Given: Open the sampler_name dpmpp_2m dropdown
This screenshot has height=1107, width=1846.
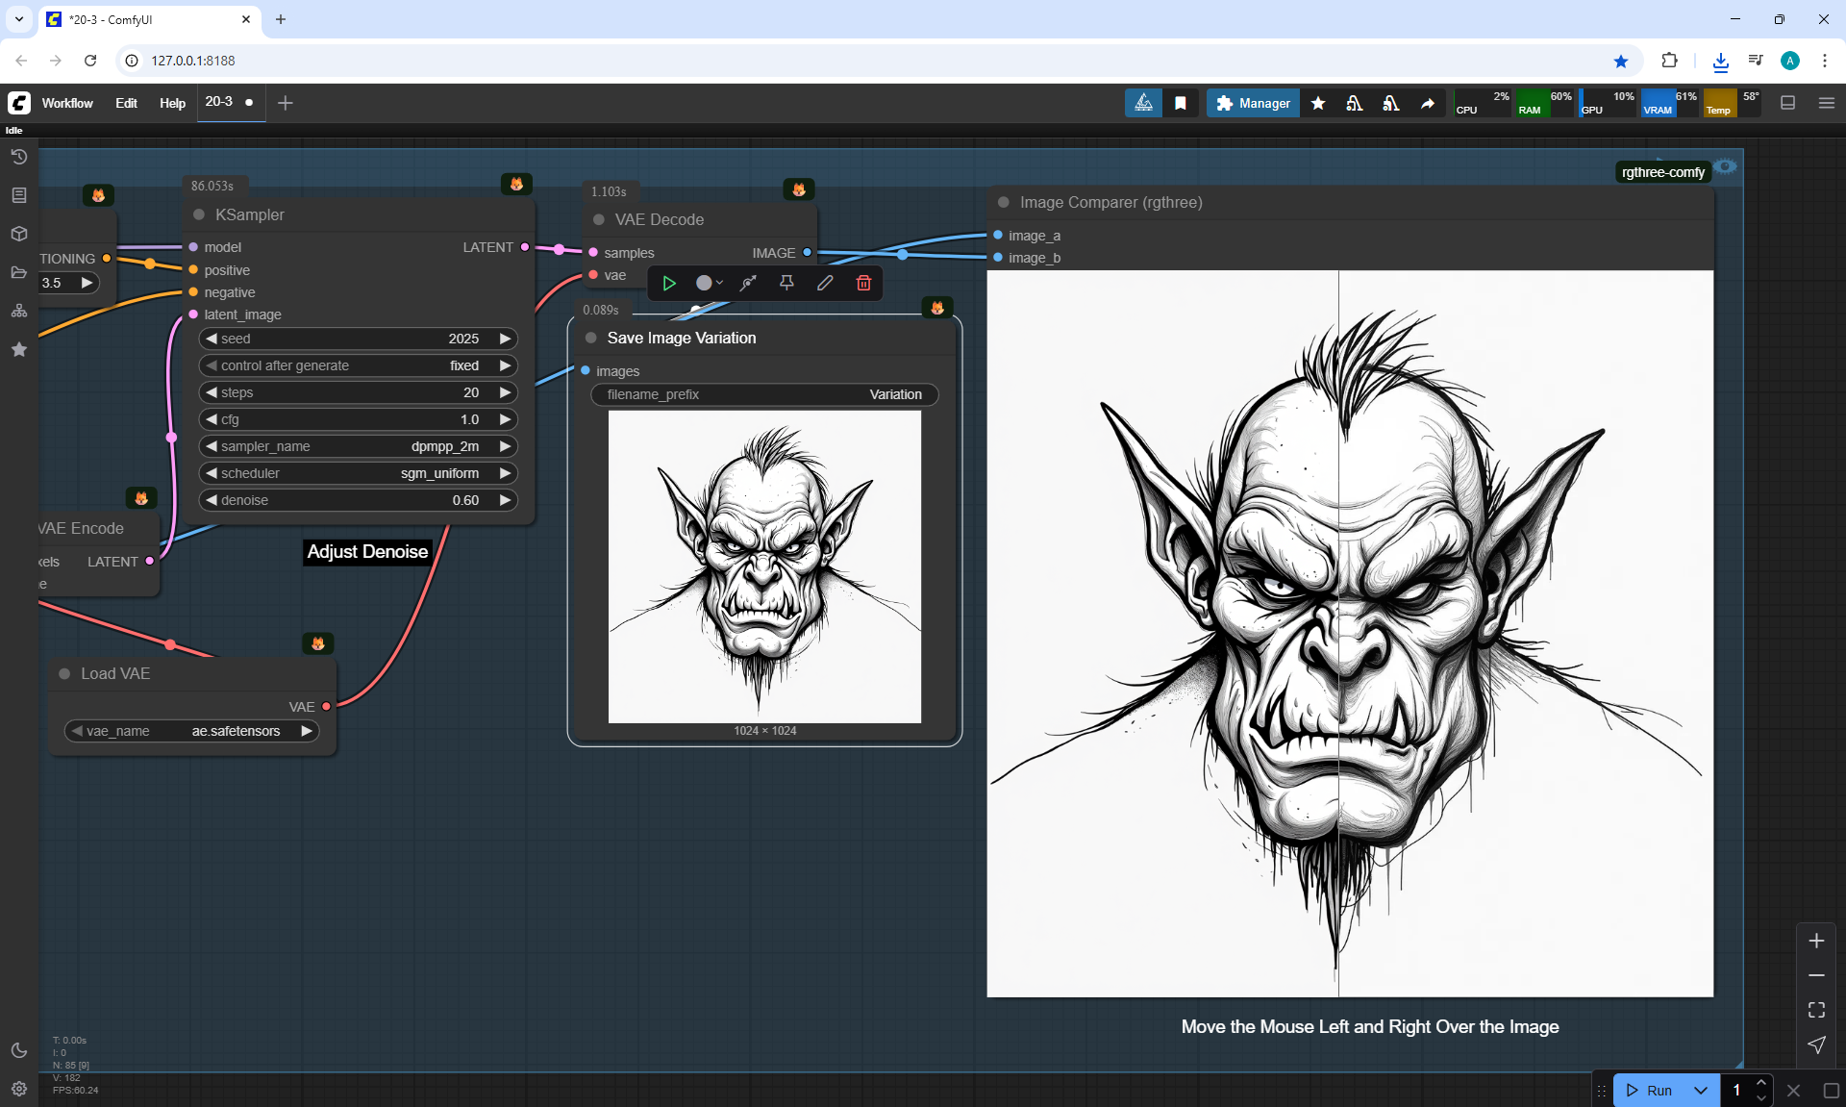Looking at the screenshot, I should 358,446.
